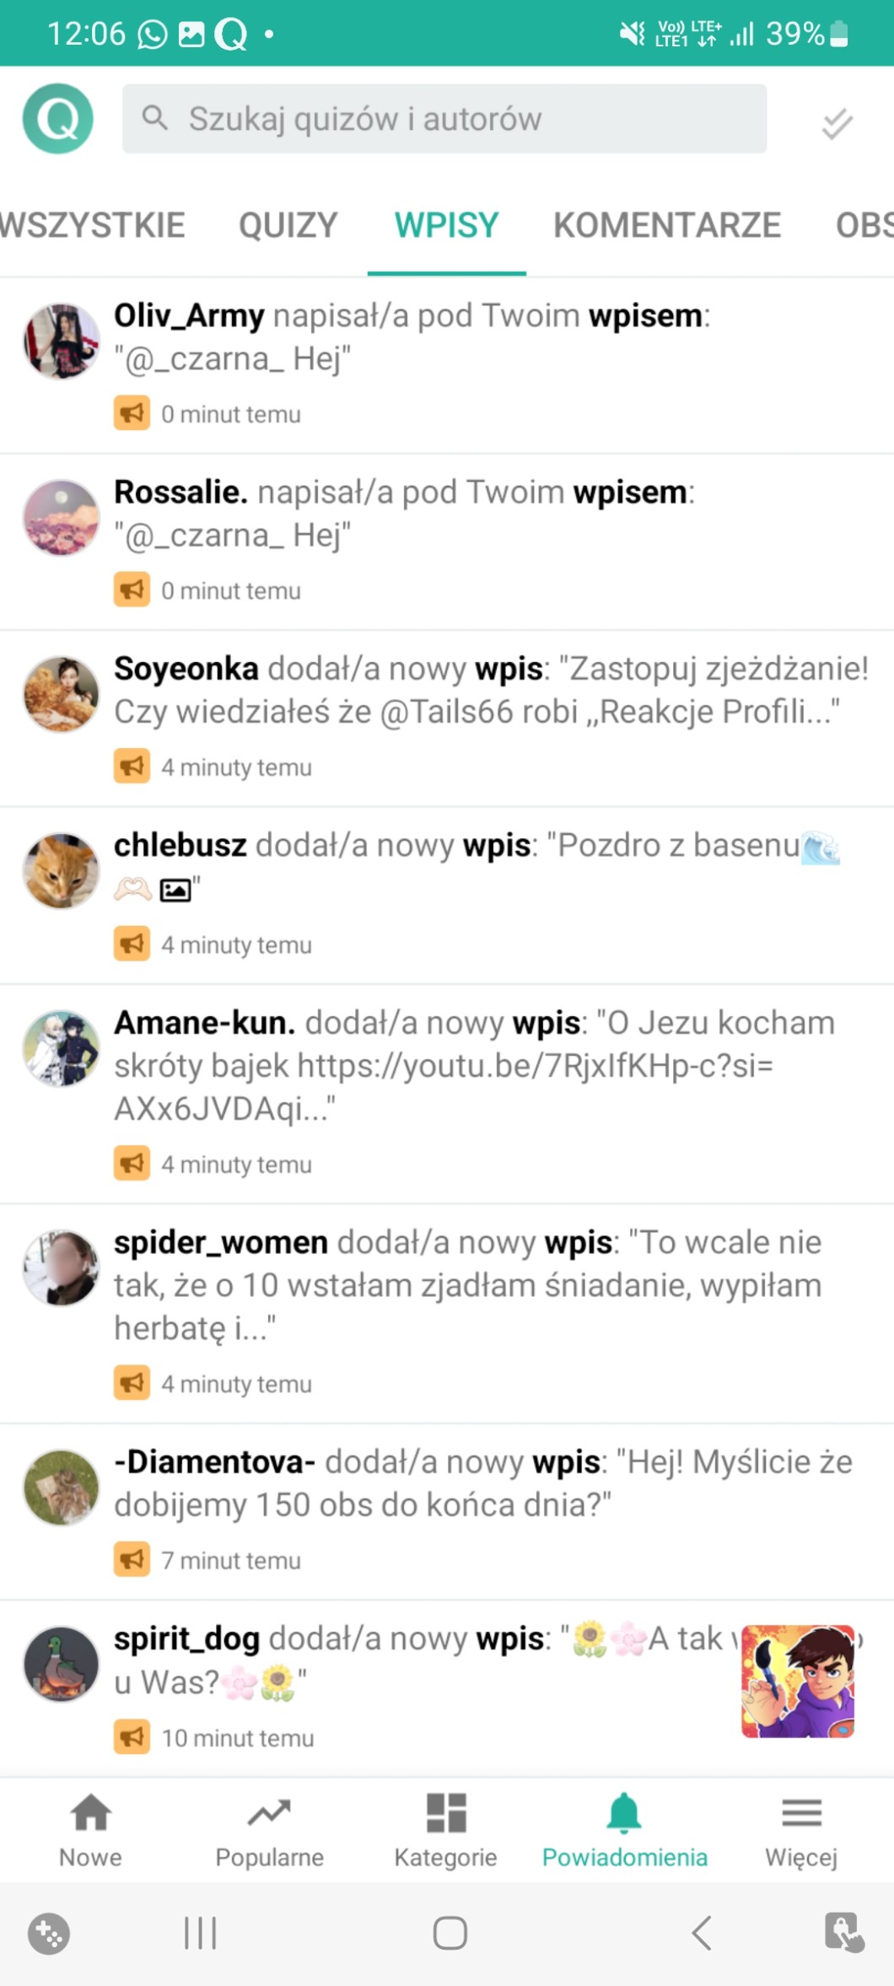Tap Android back navigation arrow
Image resolution: width=894 pixels, height=1986 pixels.
pyautogui.click(x=701, y=1933)
